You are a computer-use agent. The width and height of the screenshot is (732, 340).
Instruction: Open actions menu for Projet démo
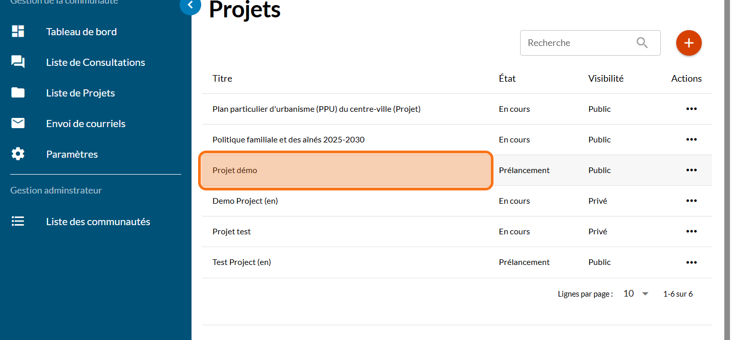[x=691, y=170]
